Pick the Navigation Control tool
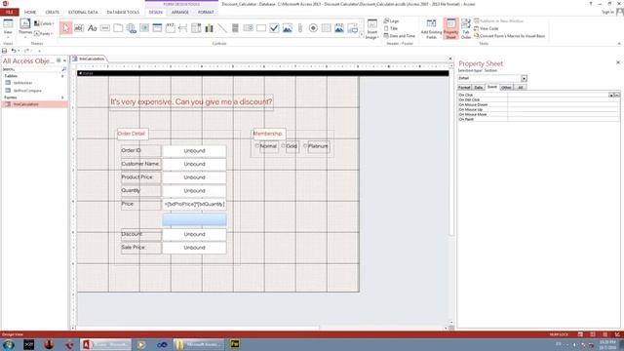624x351 pixels. pyautogui.click(x=157, y=28)
